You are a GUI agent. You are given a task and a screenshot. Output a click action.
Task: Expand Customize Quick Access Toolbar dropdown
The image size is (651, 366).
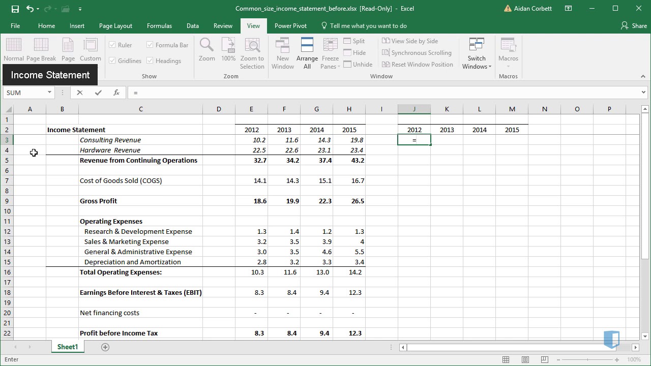[x=80, y=9]
